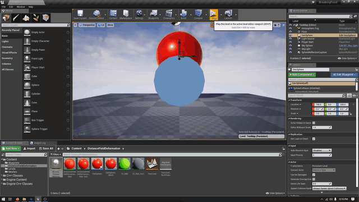359x202 pixels.
Task: Select GI_Mat green material thumbnail
Action: pos(125,164)
